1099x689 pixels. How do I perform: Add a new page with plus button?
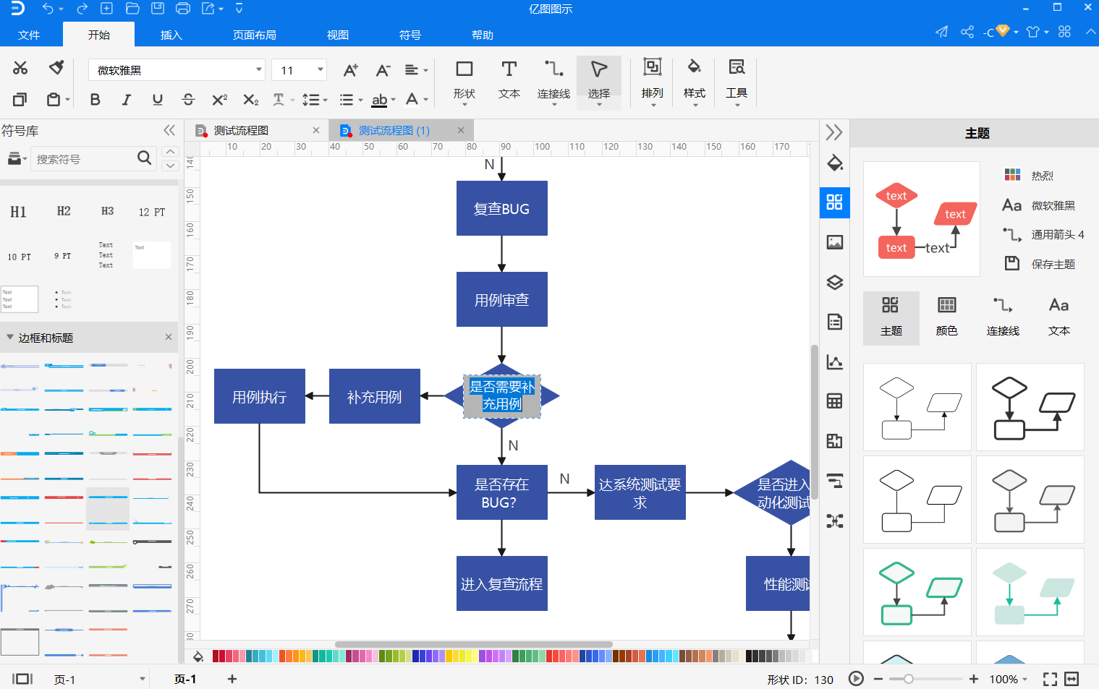(x=232, y=679)
